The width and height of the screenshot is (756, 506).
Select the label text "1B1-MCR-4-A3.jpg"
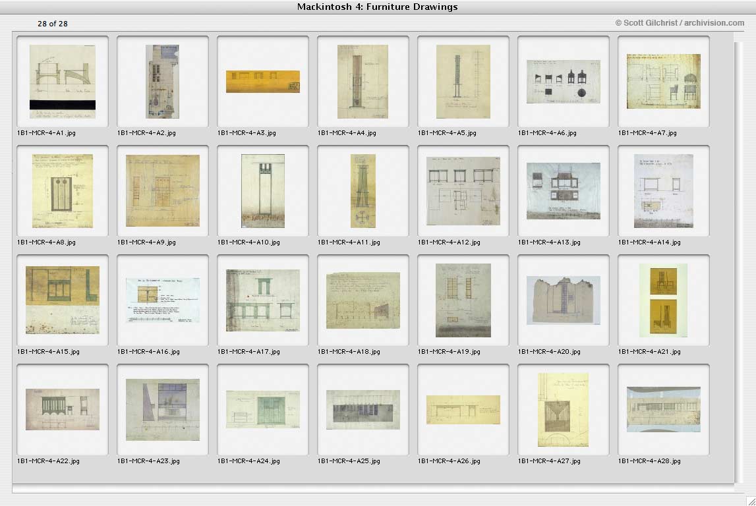[247, 133]
